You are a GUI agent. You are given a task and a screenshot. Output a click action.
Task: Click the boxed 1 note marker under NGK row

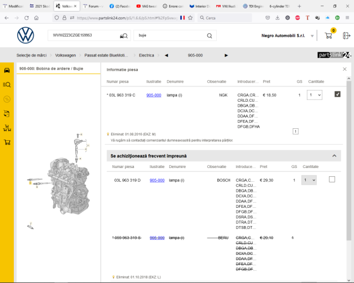tap(295, 131)
